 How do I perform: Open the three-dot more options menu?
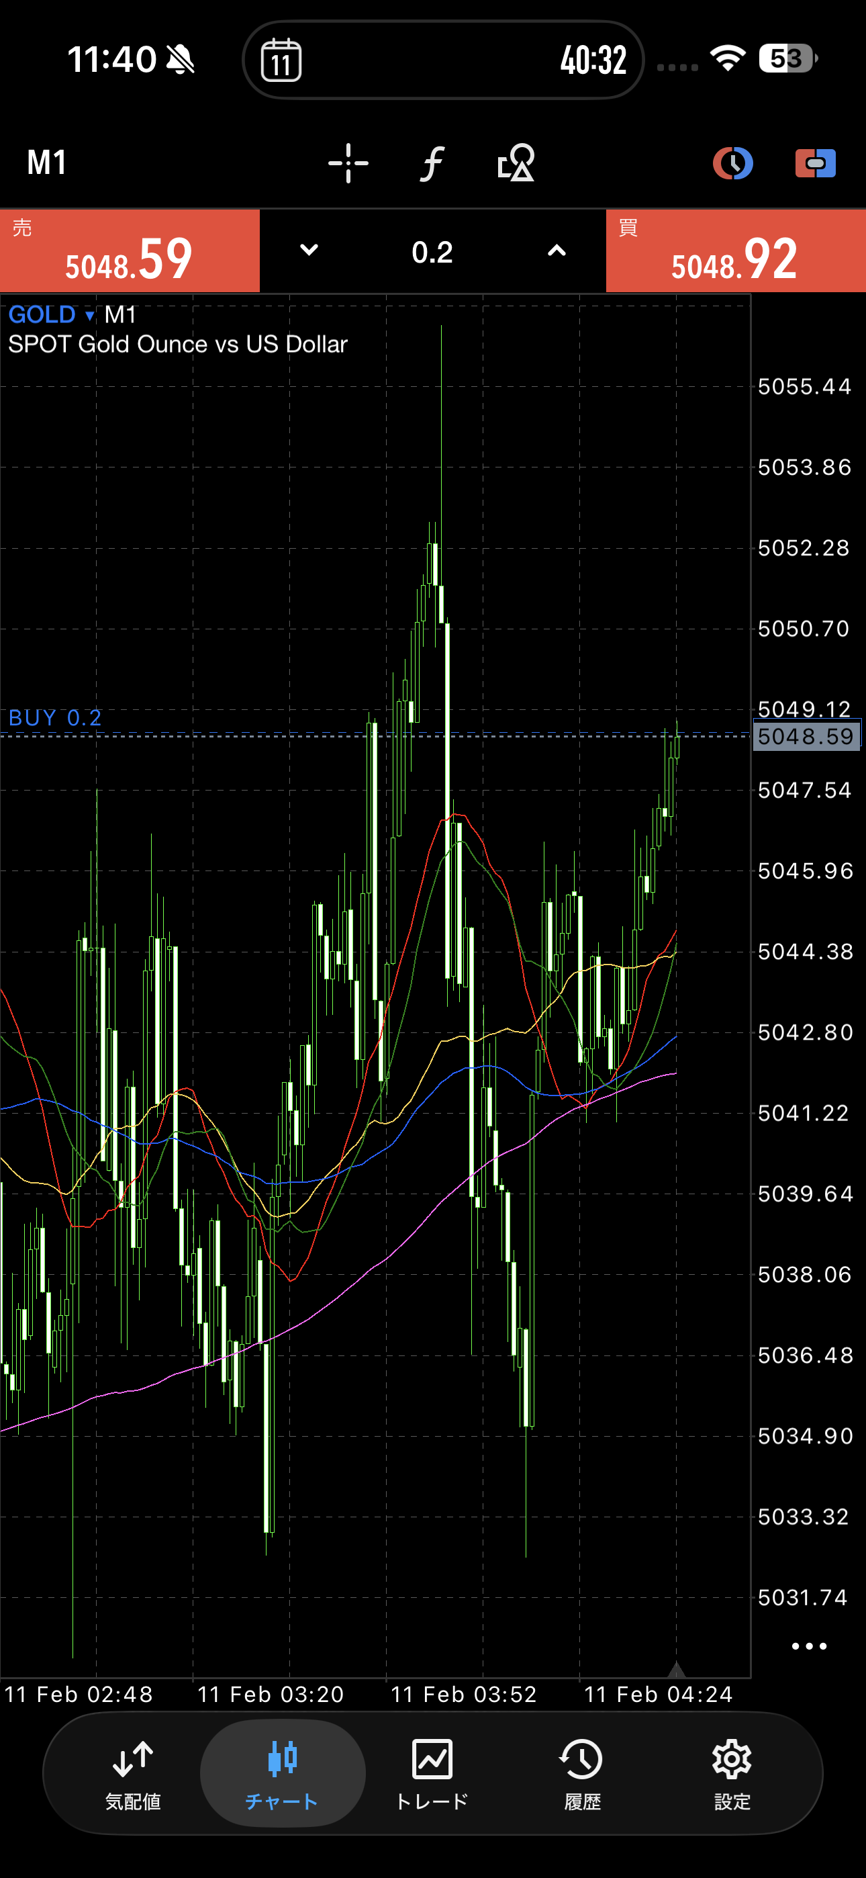click(808, 1646)
